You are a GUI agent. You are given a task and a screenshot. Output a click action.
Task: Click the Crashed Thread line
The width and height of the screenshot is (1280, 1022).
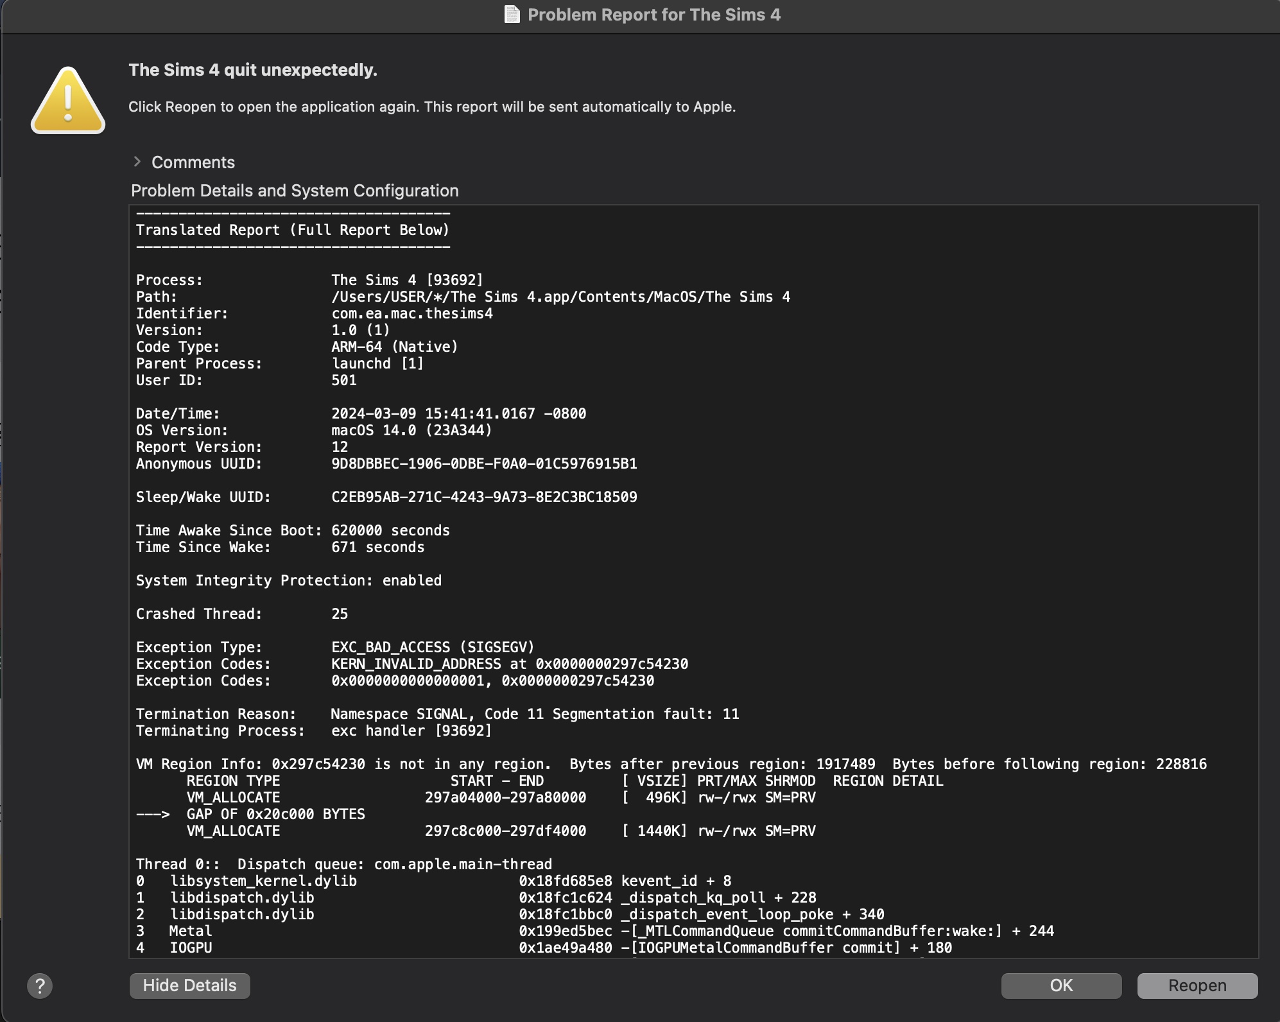click(x=242, y=614)
